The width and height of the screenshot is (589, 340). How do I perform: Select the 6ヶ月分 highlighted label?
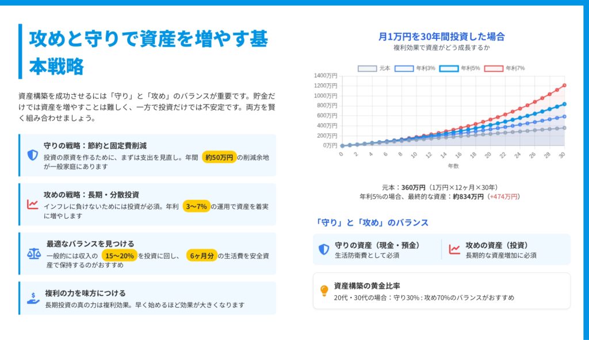(202, 256)
